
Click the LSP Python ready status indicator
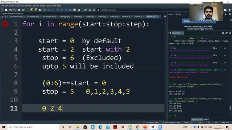(151, 122)
